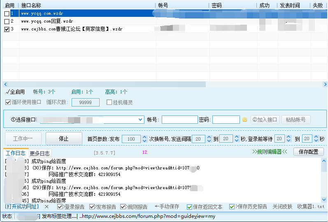Click the 保存配置 button
Image resolution: width=328 pixels, height=222 pixels.
pyautogui.click(x=309, y=152)
